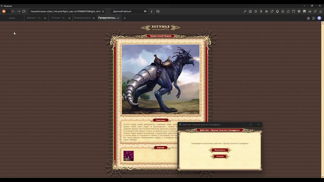Click the purple skill icon under 'Умения'
This screenshot has width=324, height=182.
pyautogui.click(x=129, y=156)
